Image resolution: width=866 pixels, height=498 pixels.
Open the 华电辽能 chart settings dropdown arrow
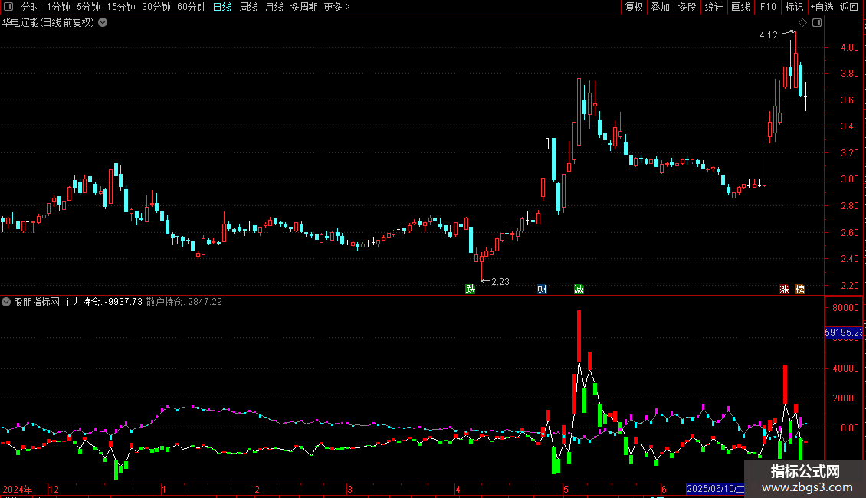[x=103, y=23]
